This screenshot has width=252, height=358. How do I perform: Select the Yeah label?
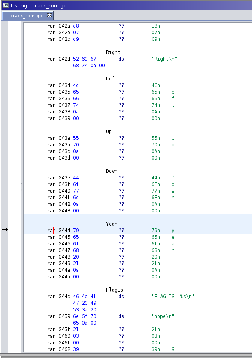pyautogui.click(x=111, y=224)
